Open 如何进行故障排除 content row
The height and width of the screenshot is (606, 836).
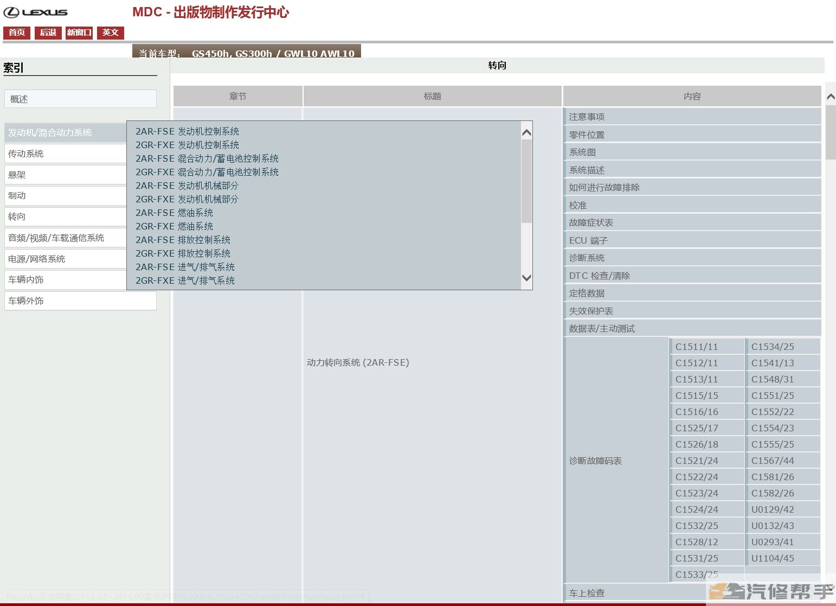point(692,187)
